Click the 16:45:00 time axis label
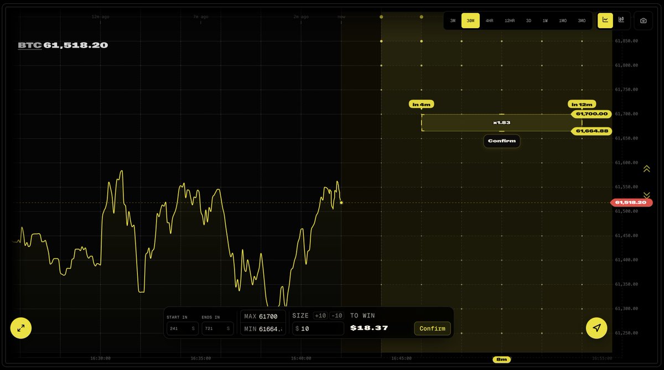 (x=401, y=358)
